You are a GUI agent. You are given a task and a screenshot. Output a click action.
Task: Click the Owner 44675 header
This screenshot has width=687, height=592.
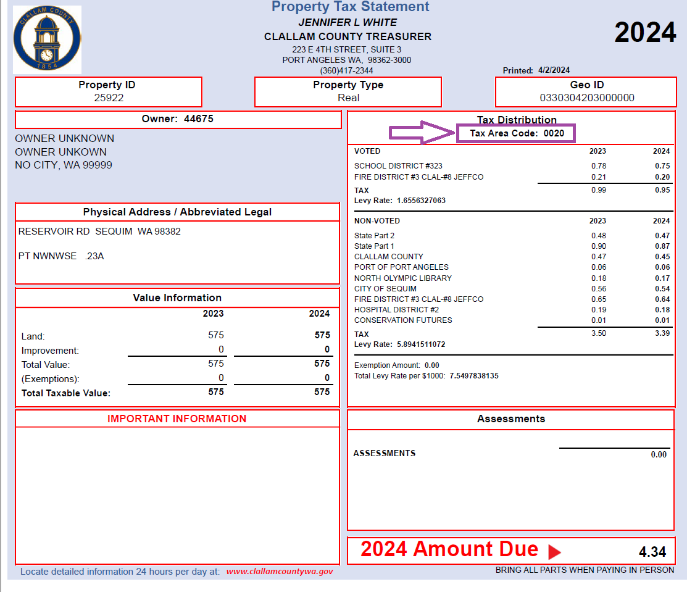coord(178,119)
